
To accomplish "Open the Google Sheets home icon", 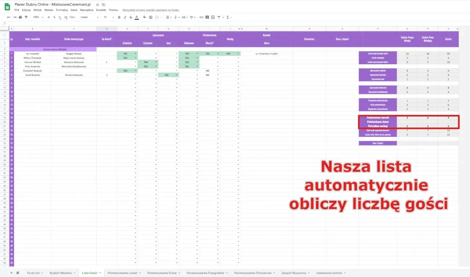I will click(x=7, y=7).
